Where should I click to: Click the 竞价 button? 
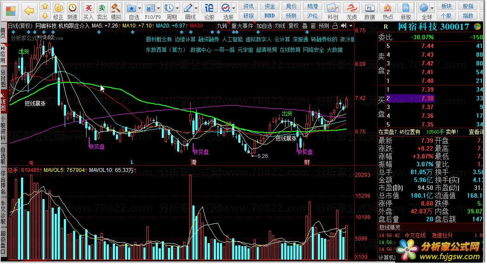point(291,6)
